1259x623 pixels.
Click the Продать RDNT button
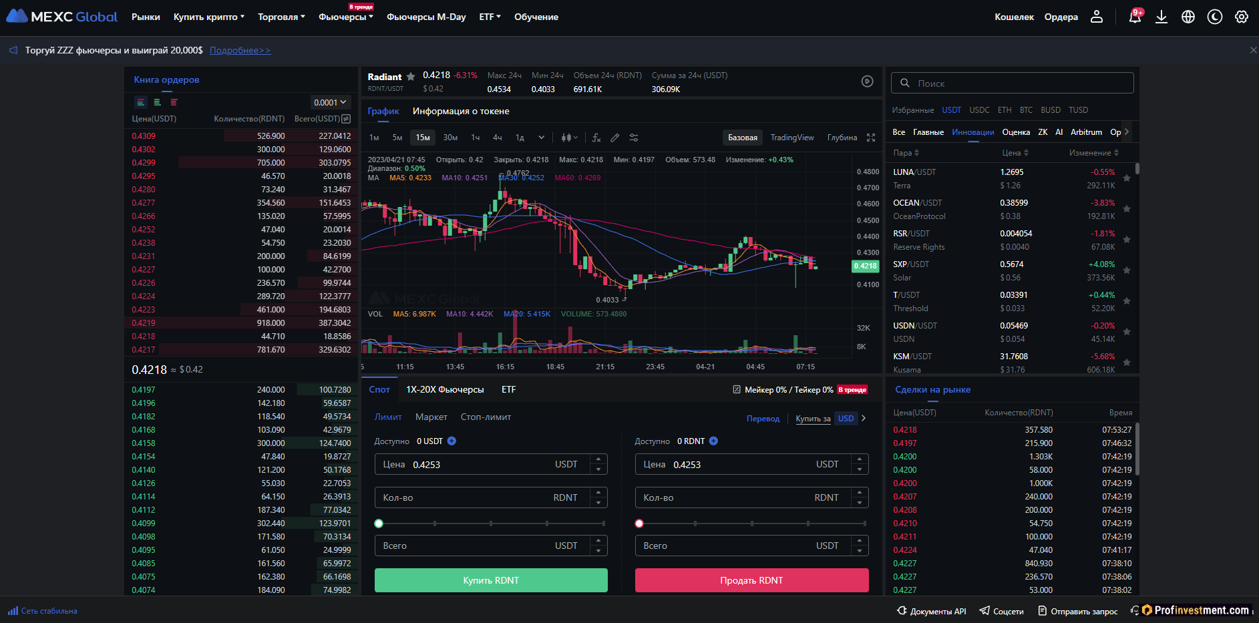[751, 580]
